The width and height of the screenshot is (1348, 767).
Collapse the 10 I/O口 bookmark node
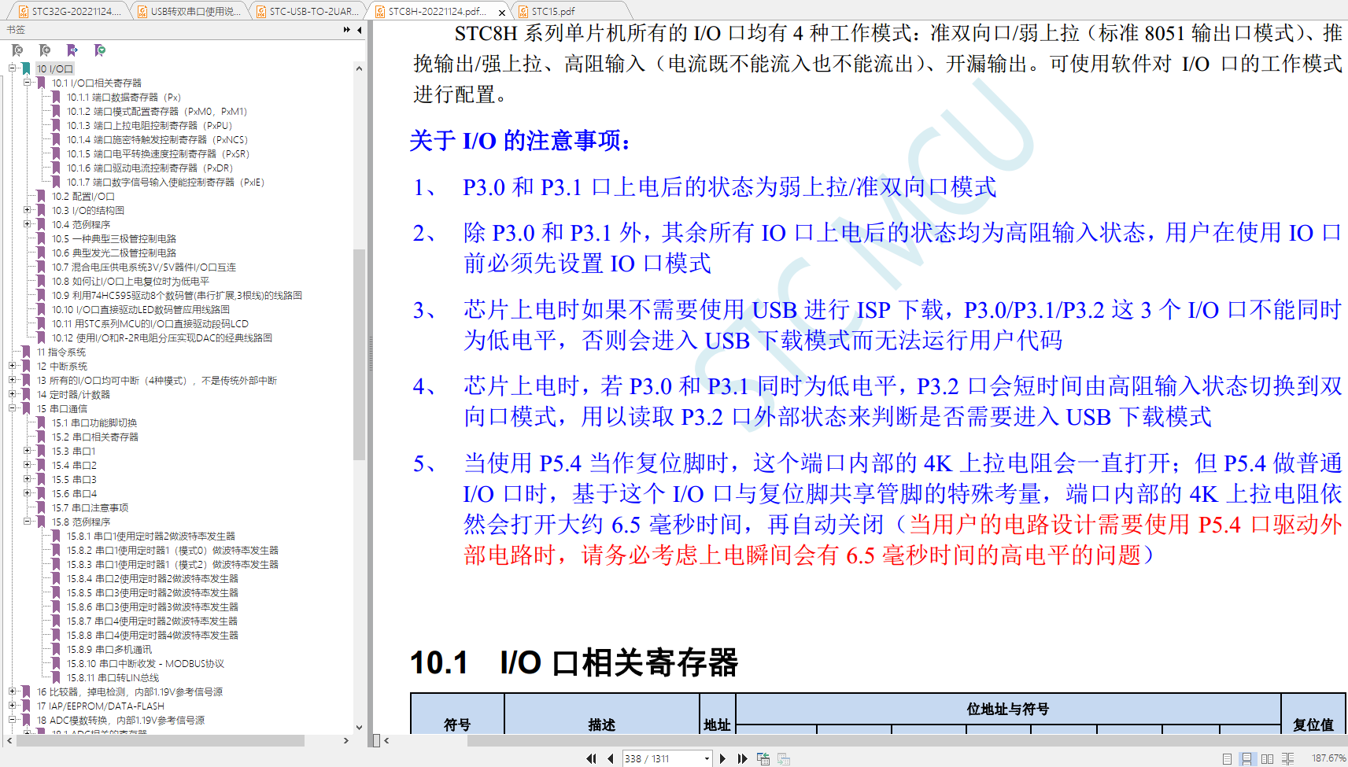(x=13, y=68)
